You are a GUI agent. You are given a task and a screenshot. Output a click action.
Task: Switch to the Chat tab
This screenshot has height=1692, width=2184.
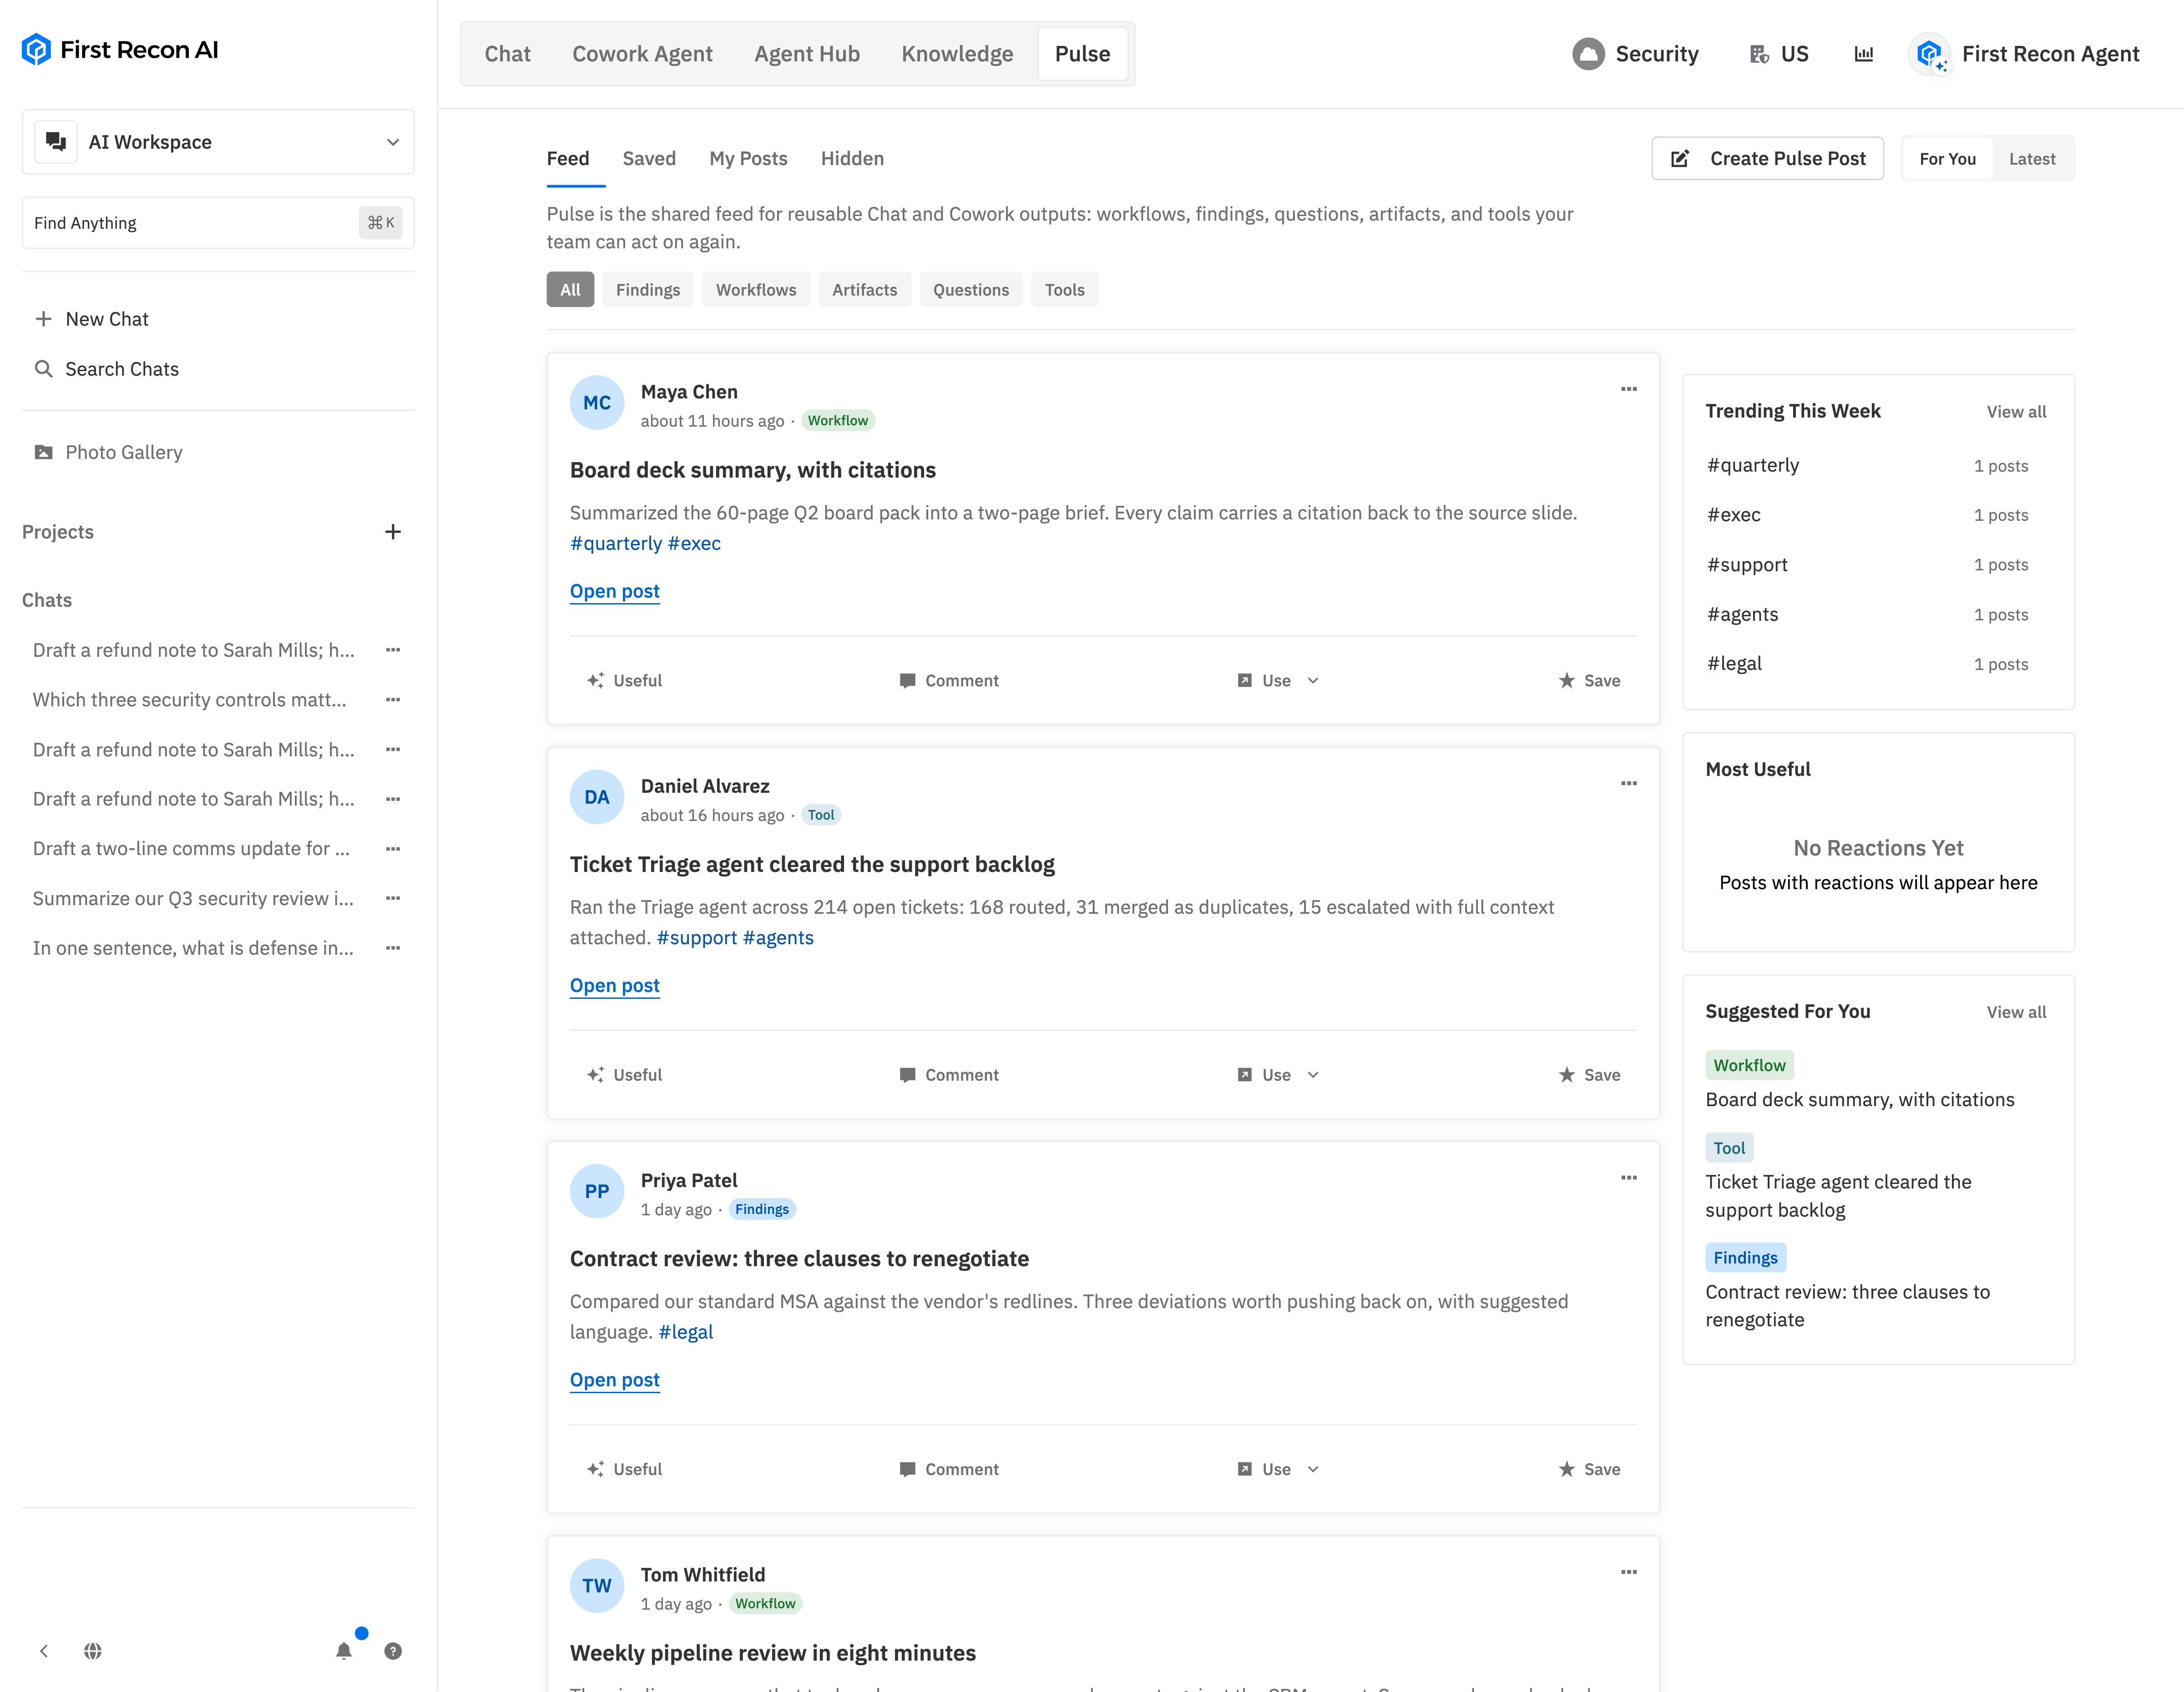point(508,54)
